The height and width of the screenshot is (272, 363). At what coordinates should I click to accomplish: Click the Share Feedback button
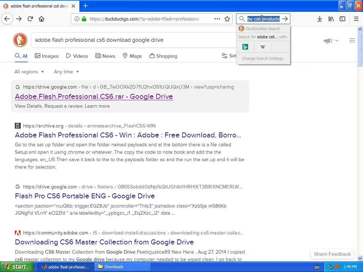pos(332,254)
